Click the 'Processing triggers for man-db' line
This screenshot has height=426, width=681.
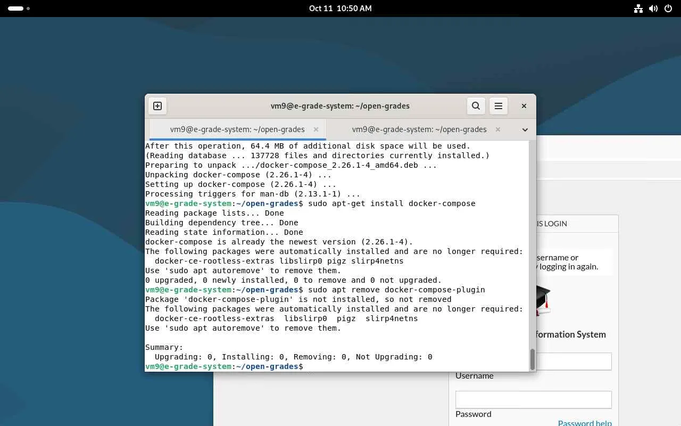click(x=253, y=194)
